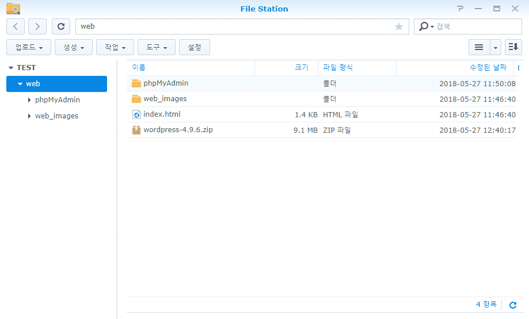Click the 4 항목 item count
Viewport: 529px width, 319px height.
point(486,305)
